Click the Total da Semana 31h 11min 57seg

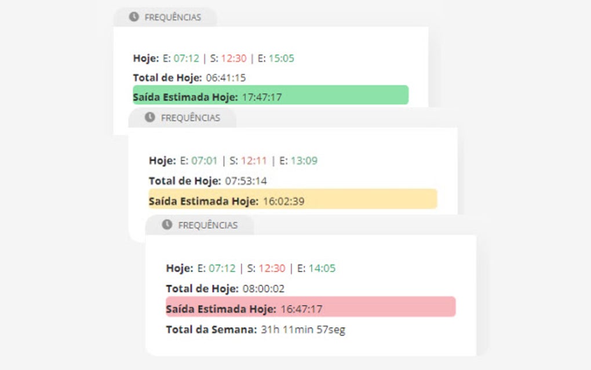302,330
